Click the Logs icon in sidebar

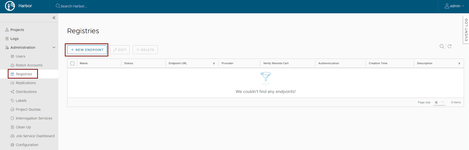click(x=7, y=39)
